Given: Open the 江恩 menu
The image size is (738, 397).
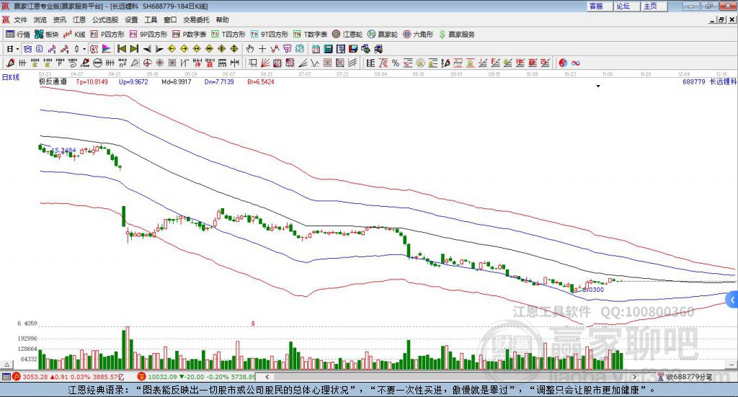Looking at the screenshot, I should pyautogui.click(x=79, y=19).
